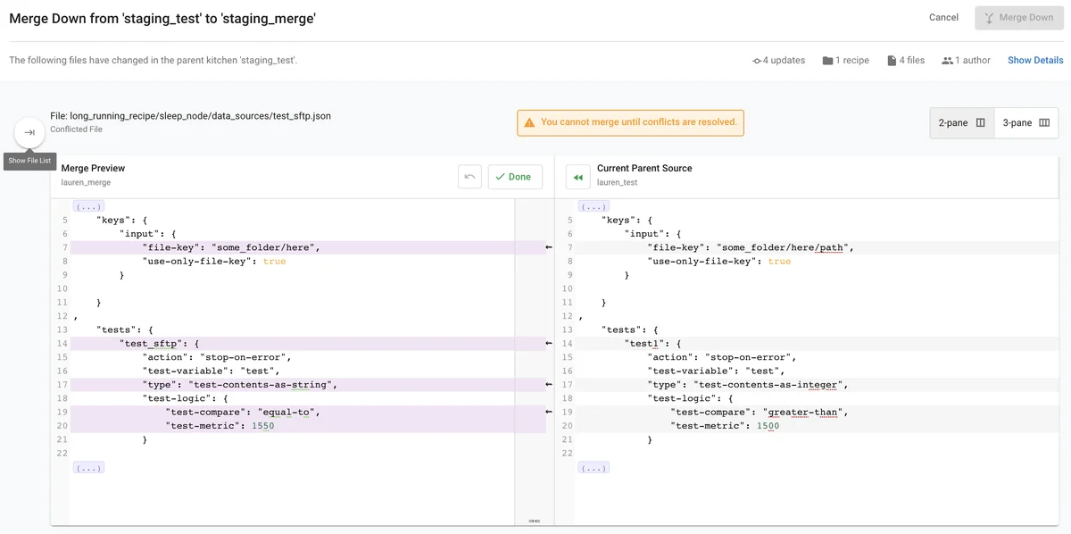Apply parent change arrow at line 19
The width and height of the screenshot is (1071, 534).
pos(550,413)
